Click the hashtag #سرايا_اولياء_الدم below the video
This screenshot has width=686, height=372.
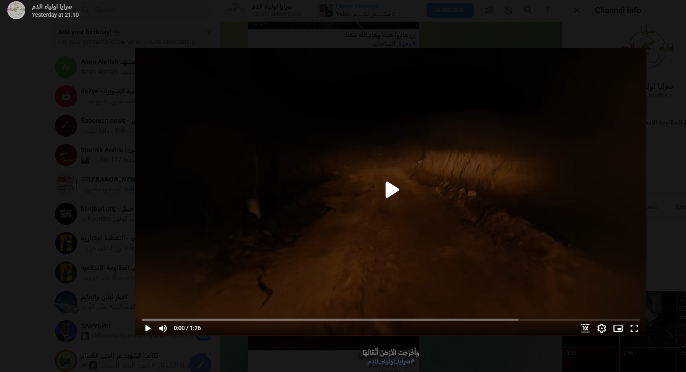pos(391,361)
